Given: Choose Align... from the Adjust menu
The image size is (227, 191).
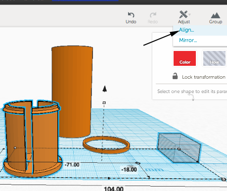Looking at the screenshot, I should coord(186,30).
